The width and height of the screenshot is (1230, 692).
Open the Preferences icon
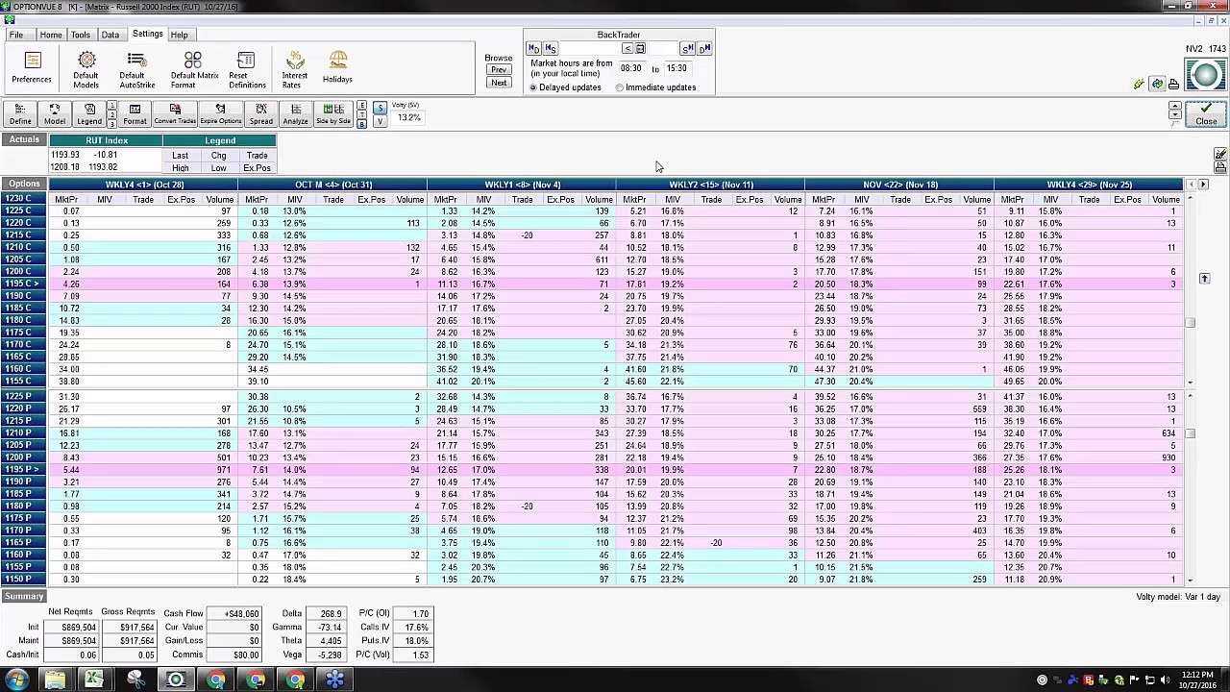click(x=32, y=69)
